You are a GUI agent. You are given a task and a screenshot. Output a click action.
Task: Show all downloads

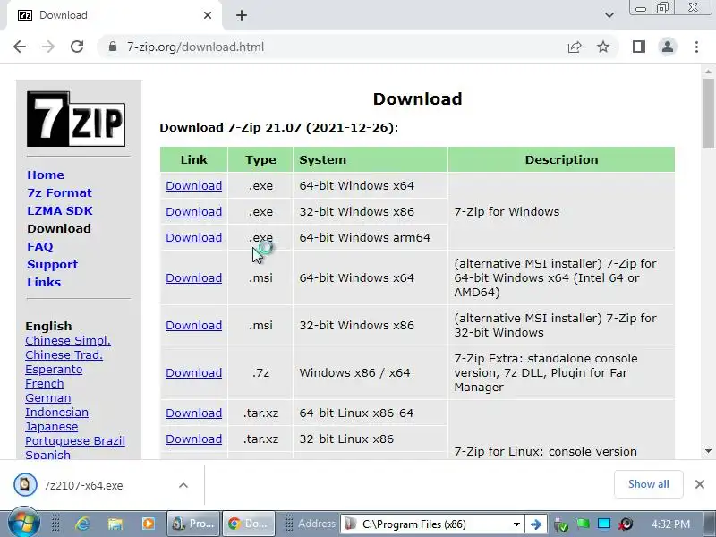[648, 484]
